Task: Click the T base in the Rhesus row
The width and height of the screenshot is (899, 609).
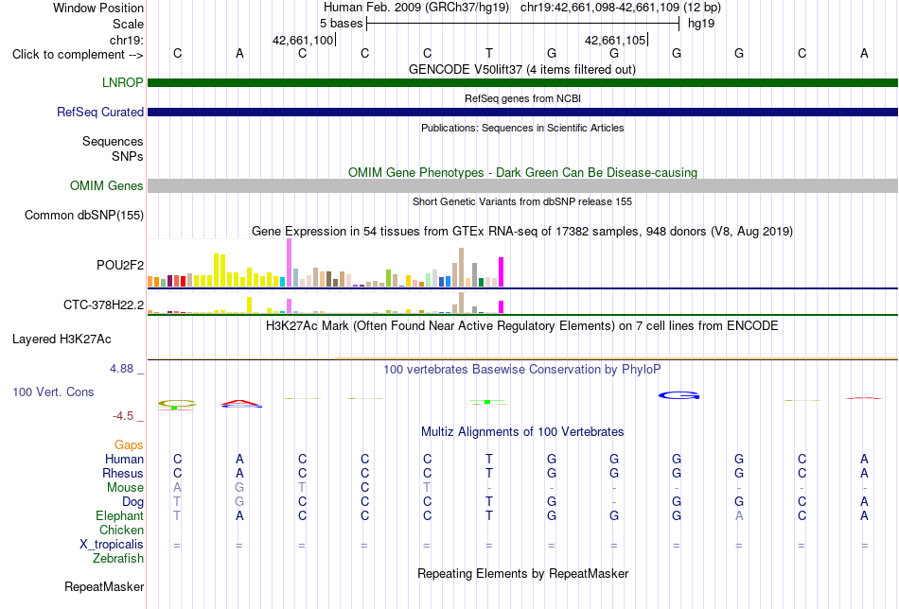Action: 489,473
